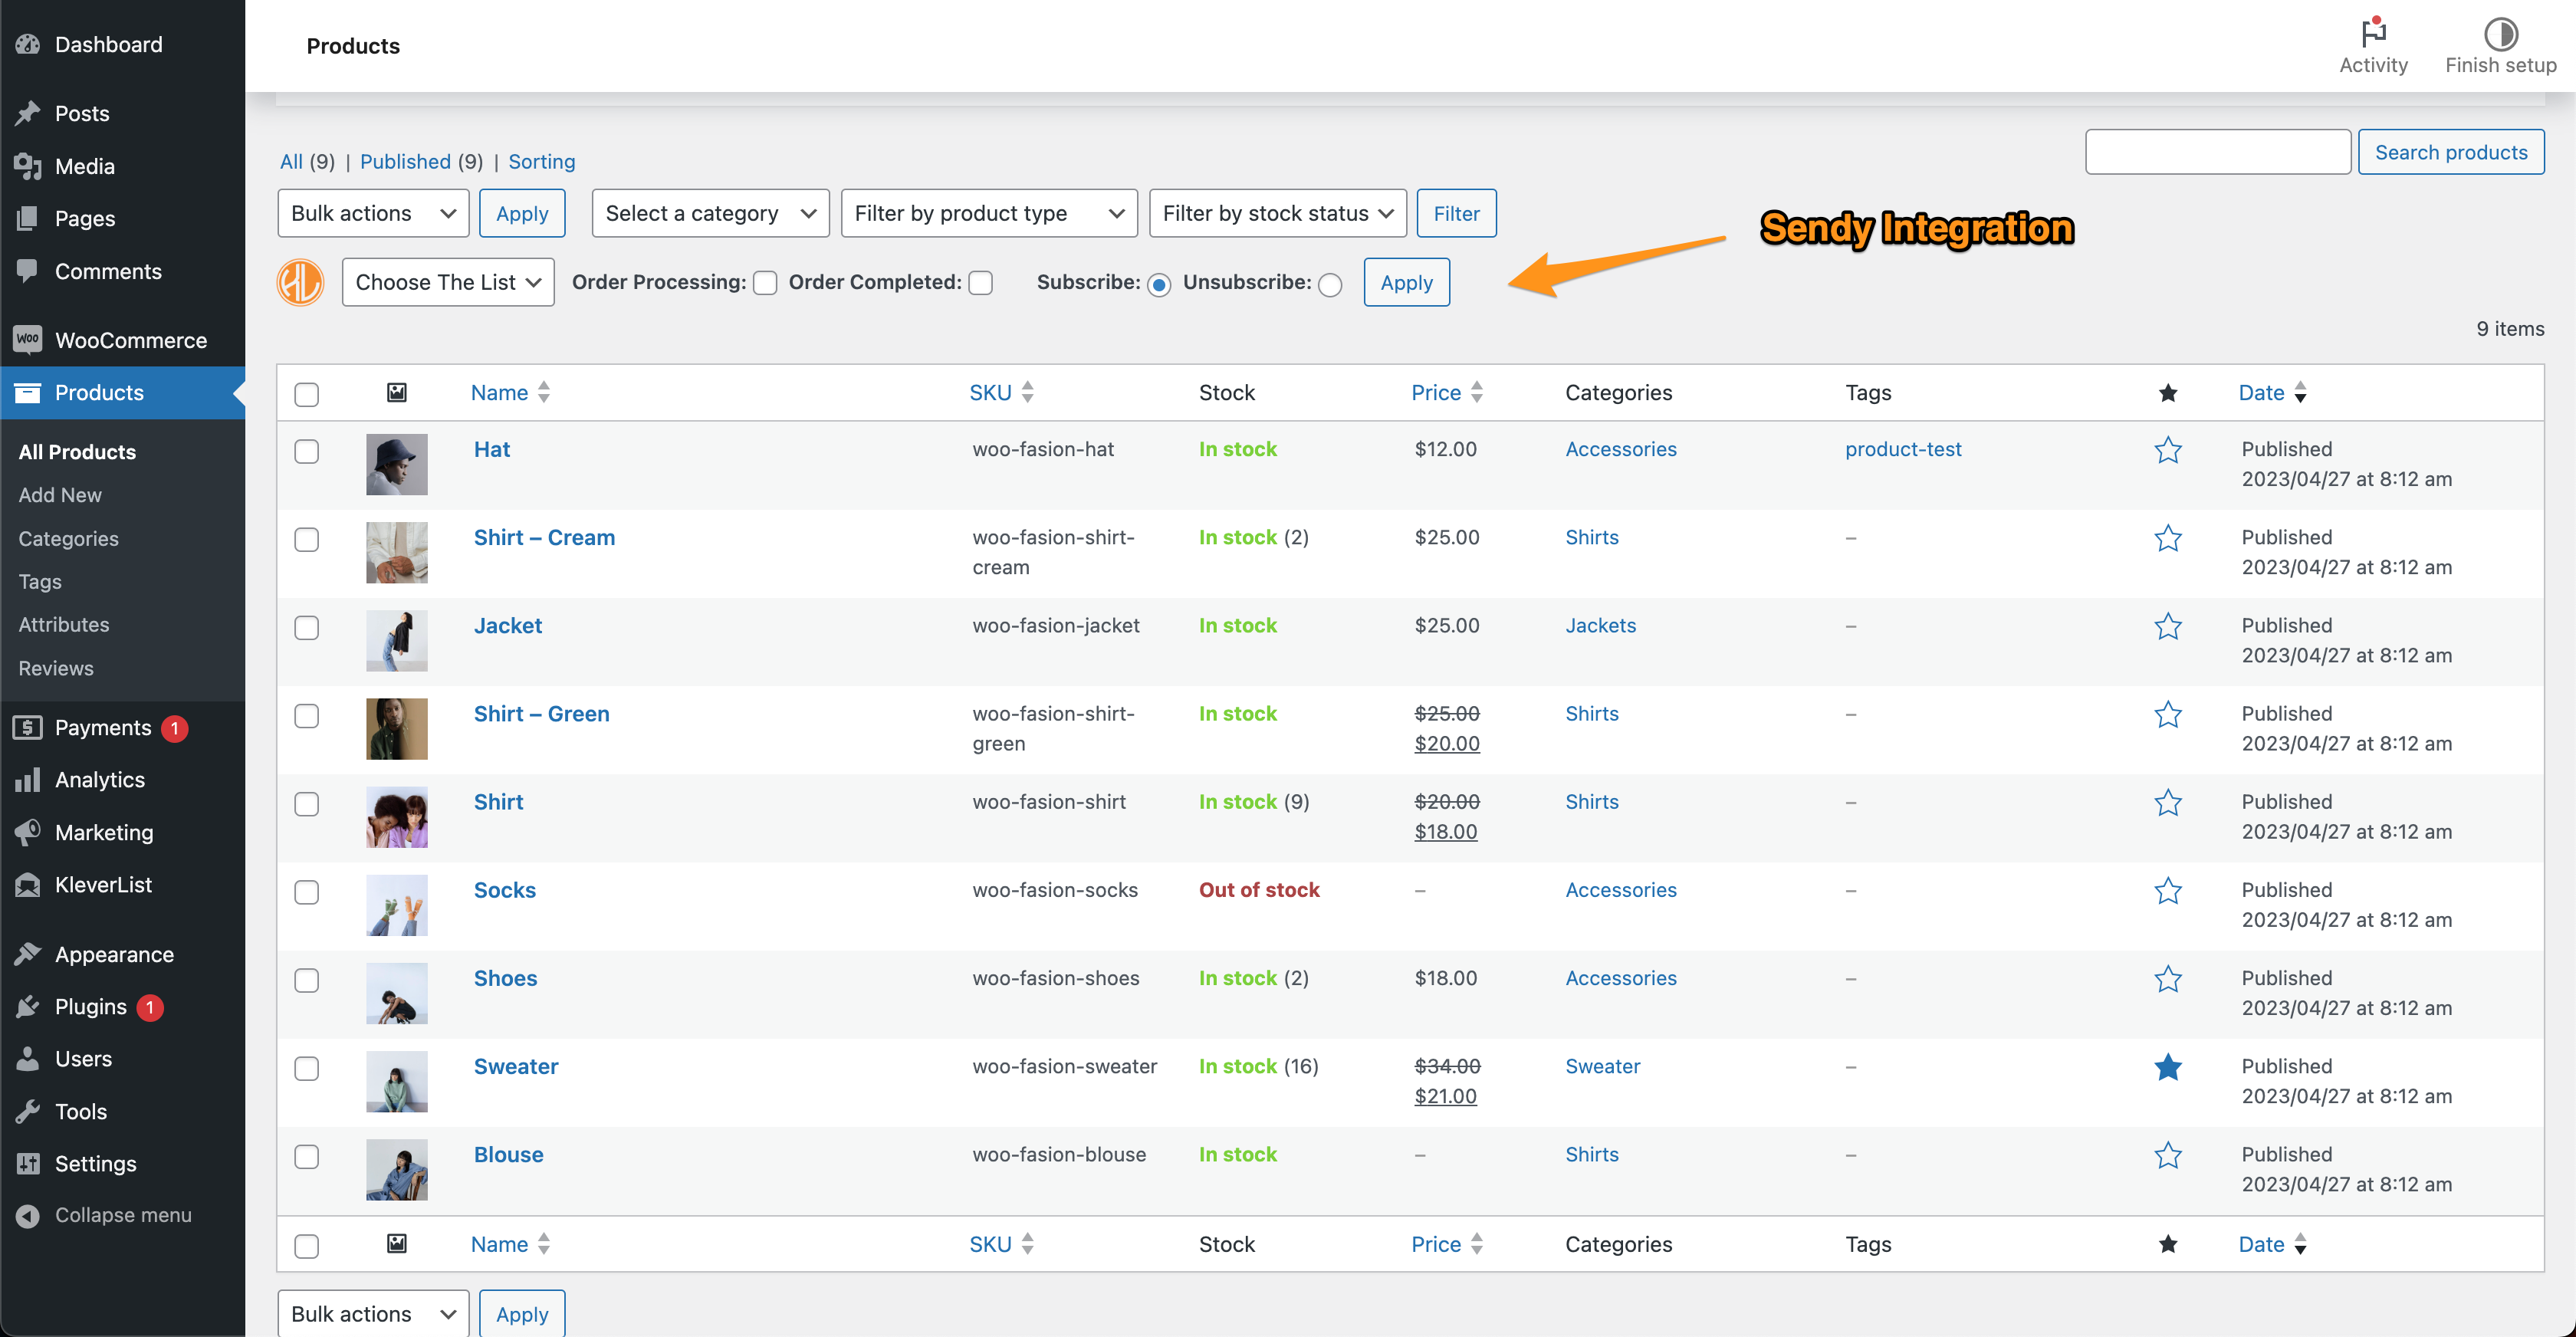Open Filter by product type dropdown
Viewport: 2576px width, 1337px height.
pos(989,213)
